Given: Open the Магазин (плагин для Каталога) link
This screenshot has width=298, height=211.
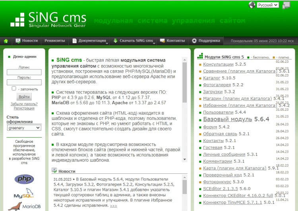Looking at the screenshot, I should point(237,98).
